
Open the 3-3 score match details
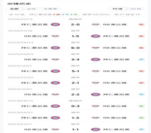point(75,60)
